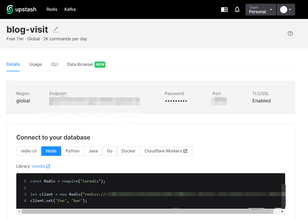Open the Kafka menu item

pyautogui.click(x=70, y=9)
